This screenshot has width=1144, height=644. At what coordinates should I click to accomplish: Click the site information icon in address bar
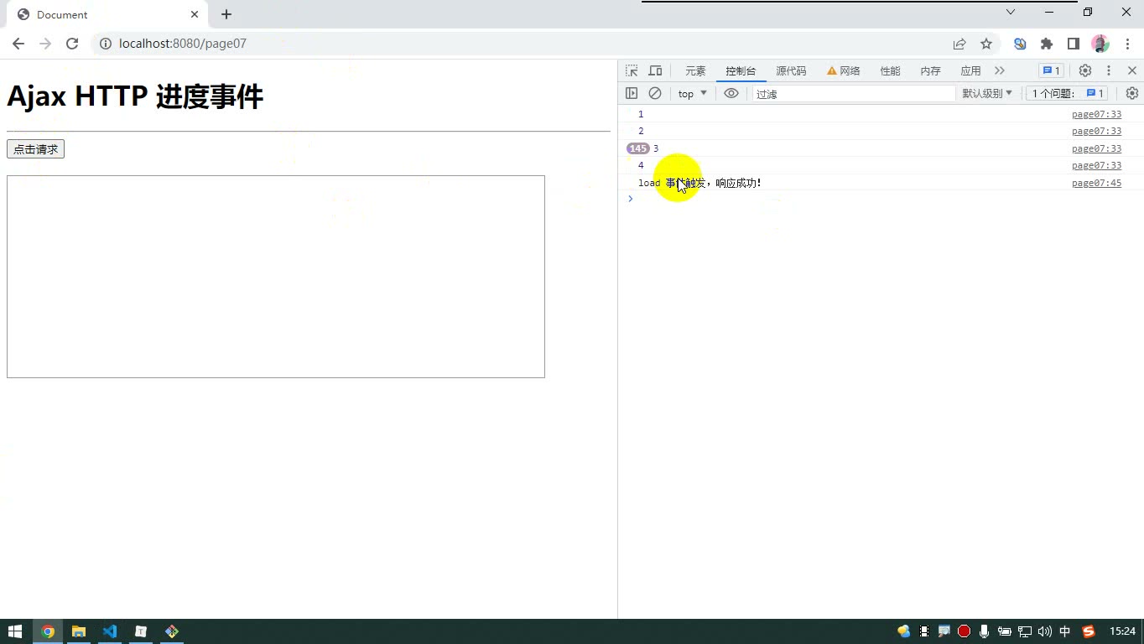click(x=106, y=44)
